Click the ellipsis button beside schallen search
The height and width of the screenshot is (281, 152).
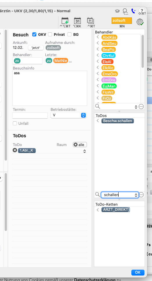(x=142, y=195)
